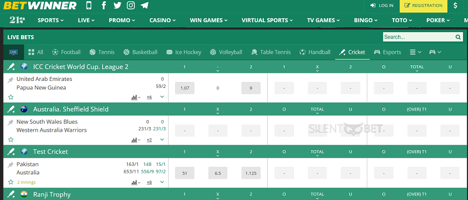Viewport: 468px width, 200px height.
Task: Toggle favorite star for Pakistan vs Australia
Action: point(11,182)
